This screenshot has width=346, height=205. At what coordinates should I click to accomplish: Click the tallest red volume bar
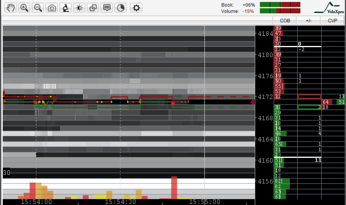click(174, 188)
